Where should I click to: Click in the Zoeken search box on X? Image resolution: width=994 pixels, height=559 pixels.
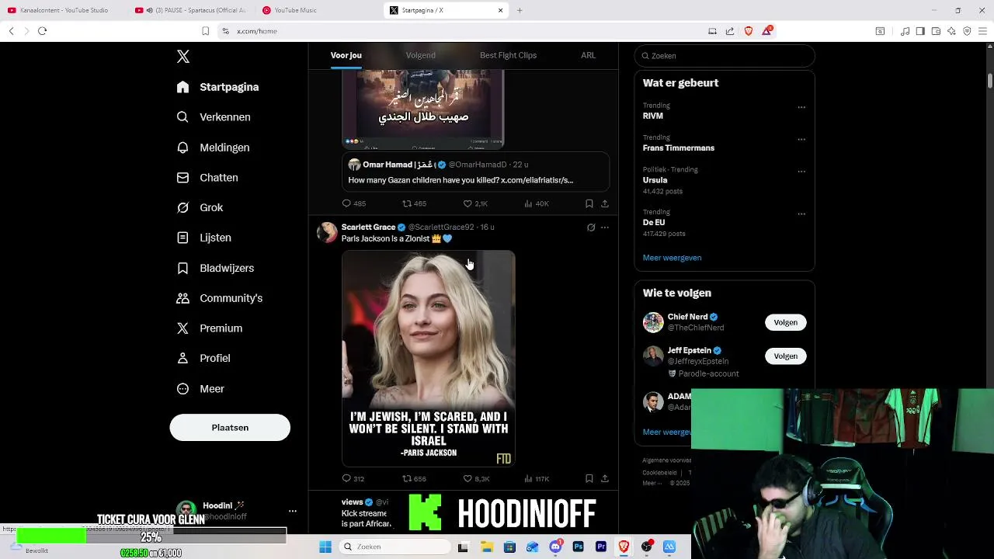[x=725, y=56]
